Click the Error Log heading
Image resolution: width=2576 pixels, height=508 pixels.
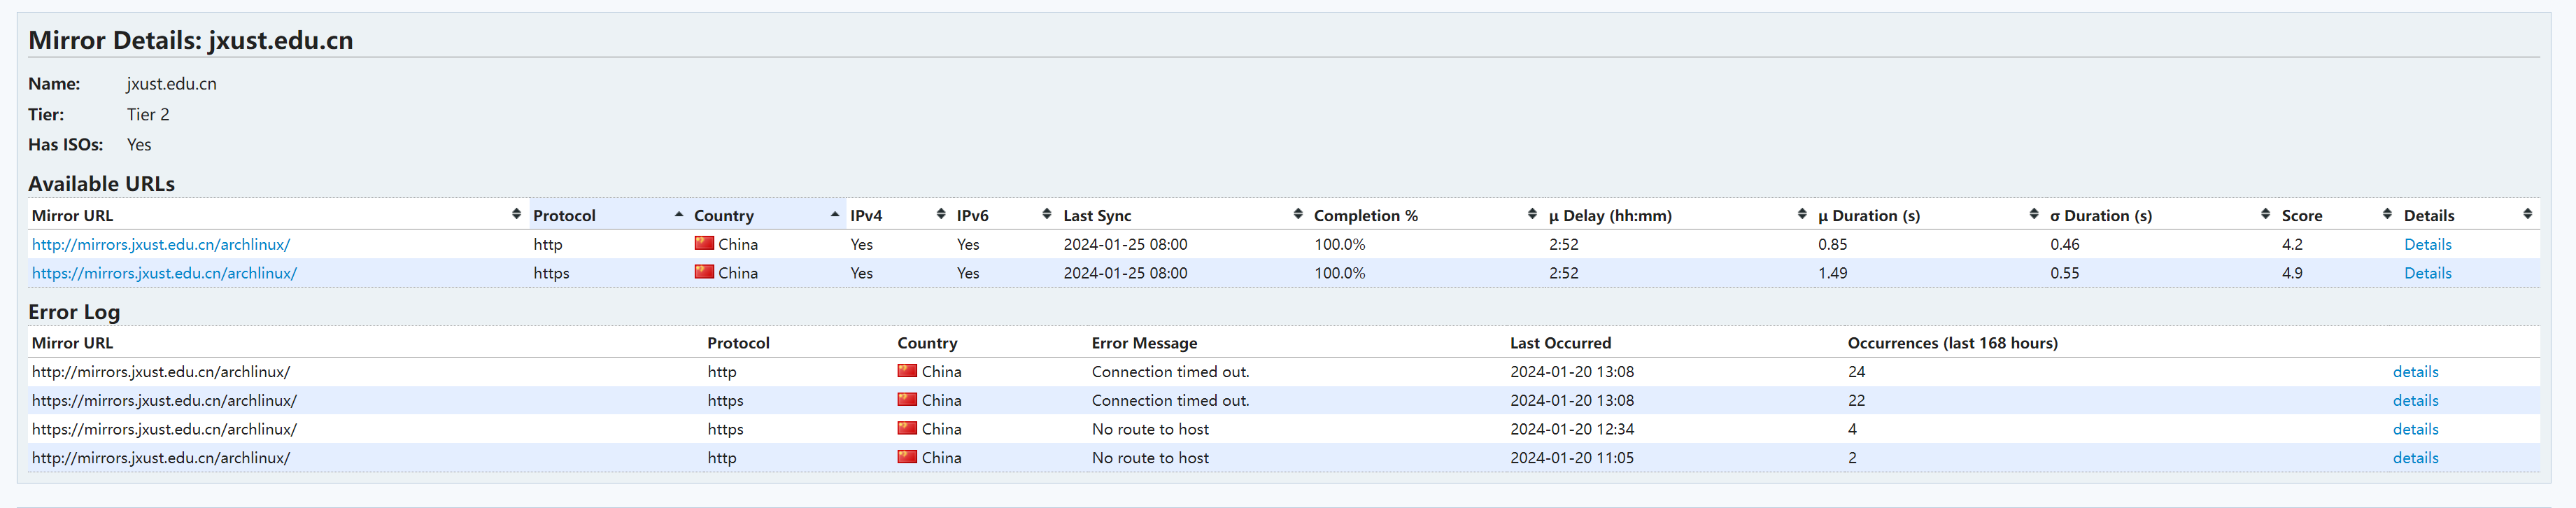pyautogui.click(x=74, y=312)
